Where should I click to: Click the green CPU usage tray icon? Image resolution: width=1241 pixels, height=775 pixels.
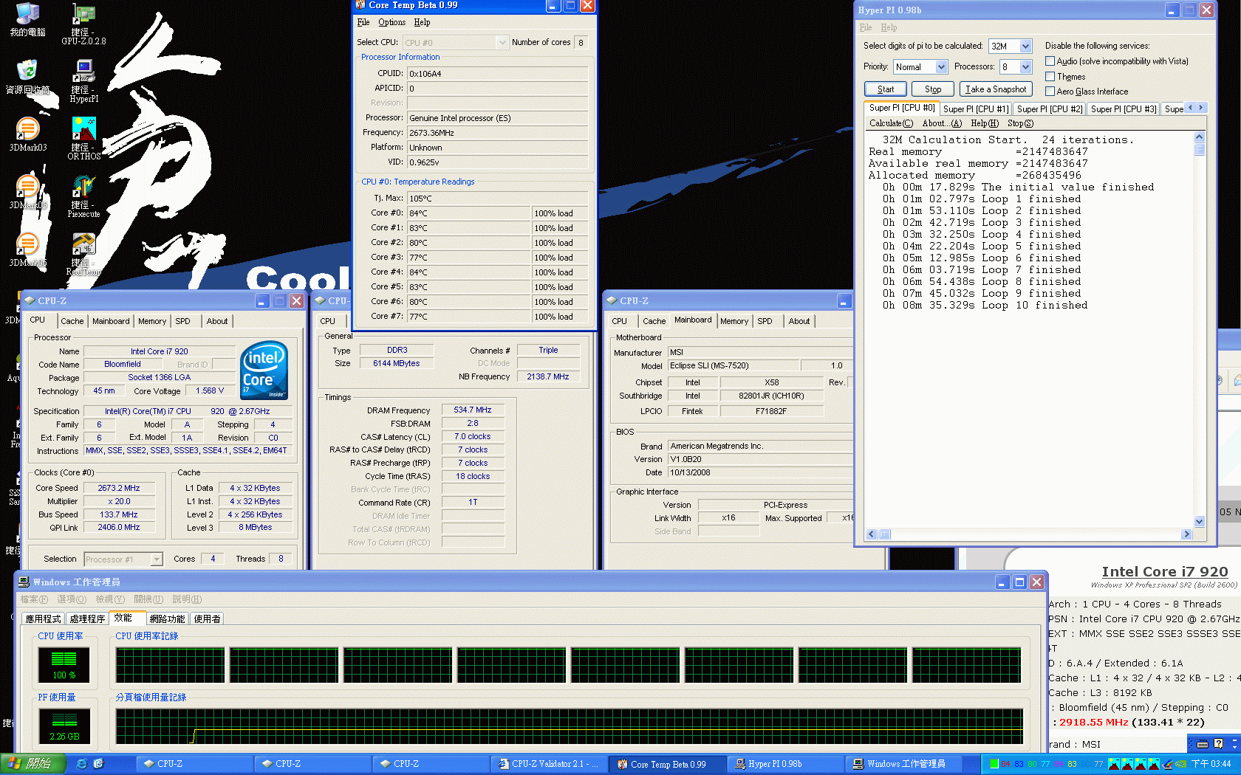pyautogui.click(x=994, y=764)
